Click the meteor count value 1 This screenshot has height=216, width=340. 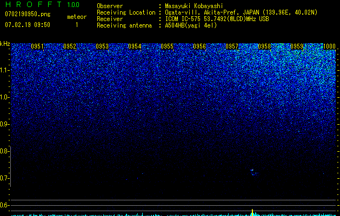pyautogui.click(x=77, y=25)
